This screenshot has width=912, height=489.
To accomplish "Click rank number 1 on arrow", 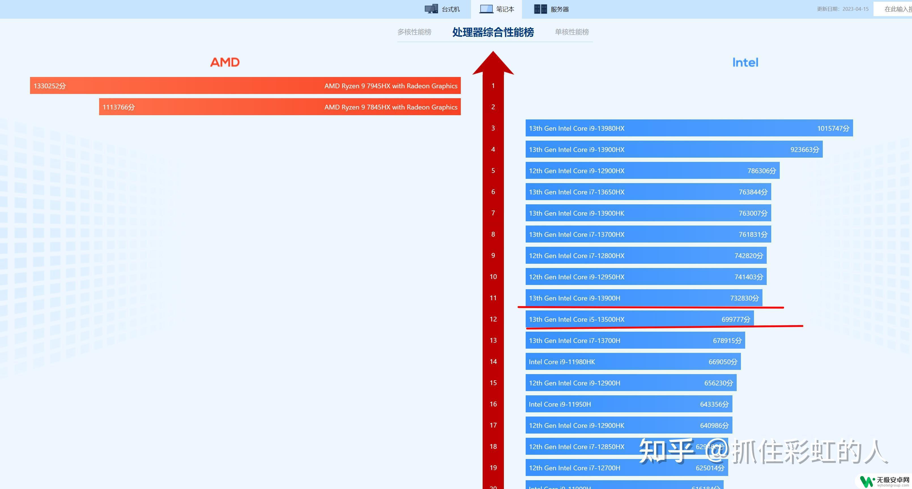I will coord(493,86).
